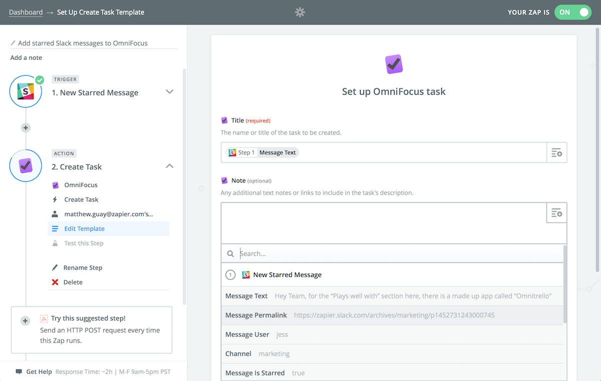This screenshot has height=381, width=601.
Task: Click the lightning bolt action icon
Action: point(55,199)
